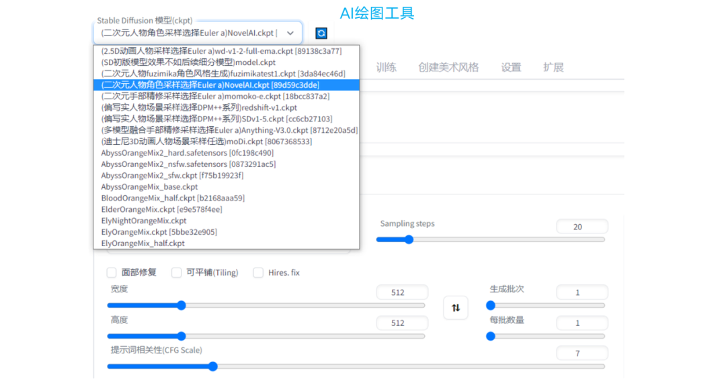Click the 每批数量 value field
The height and width of the screenshot is (391, 726).
(582, 323)
